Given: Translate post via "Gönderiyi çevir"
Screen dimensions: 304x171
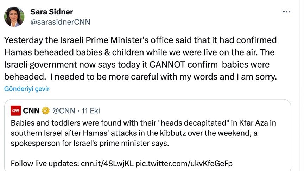Looking at the screenshot, I should coord(27,89).
